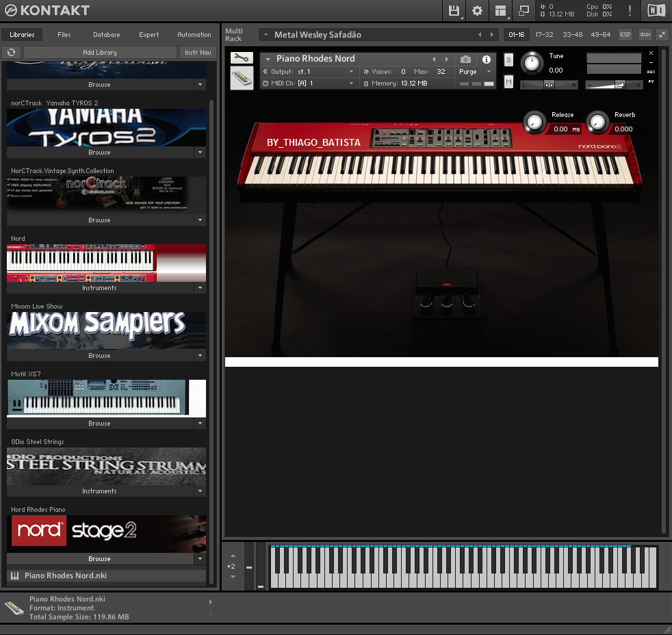The width and height of the screenshot is (672, 635).
Task: Click the snapshot camera icon
Action: (x=465, y=59)
